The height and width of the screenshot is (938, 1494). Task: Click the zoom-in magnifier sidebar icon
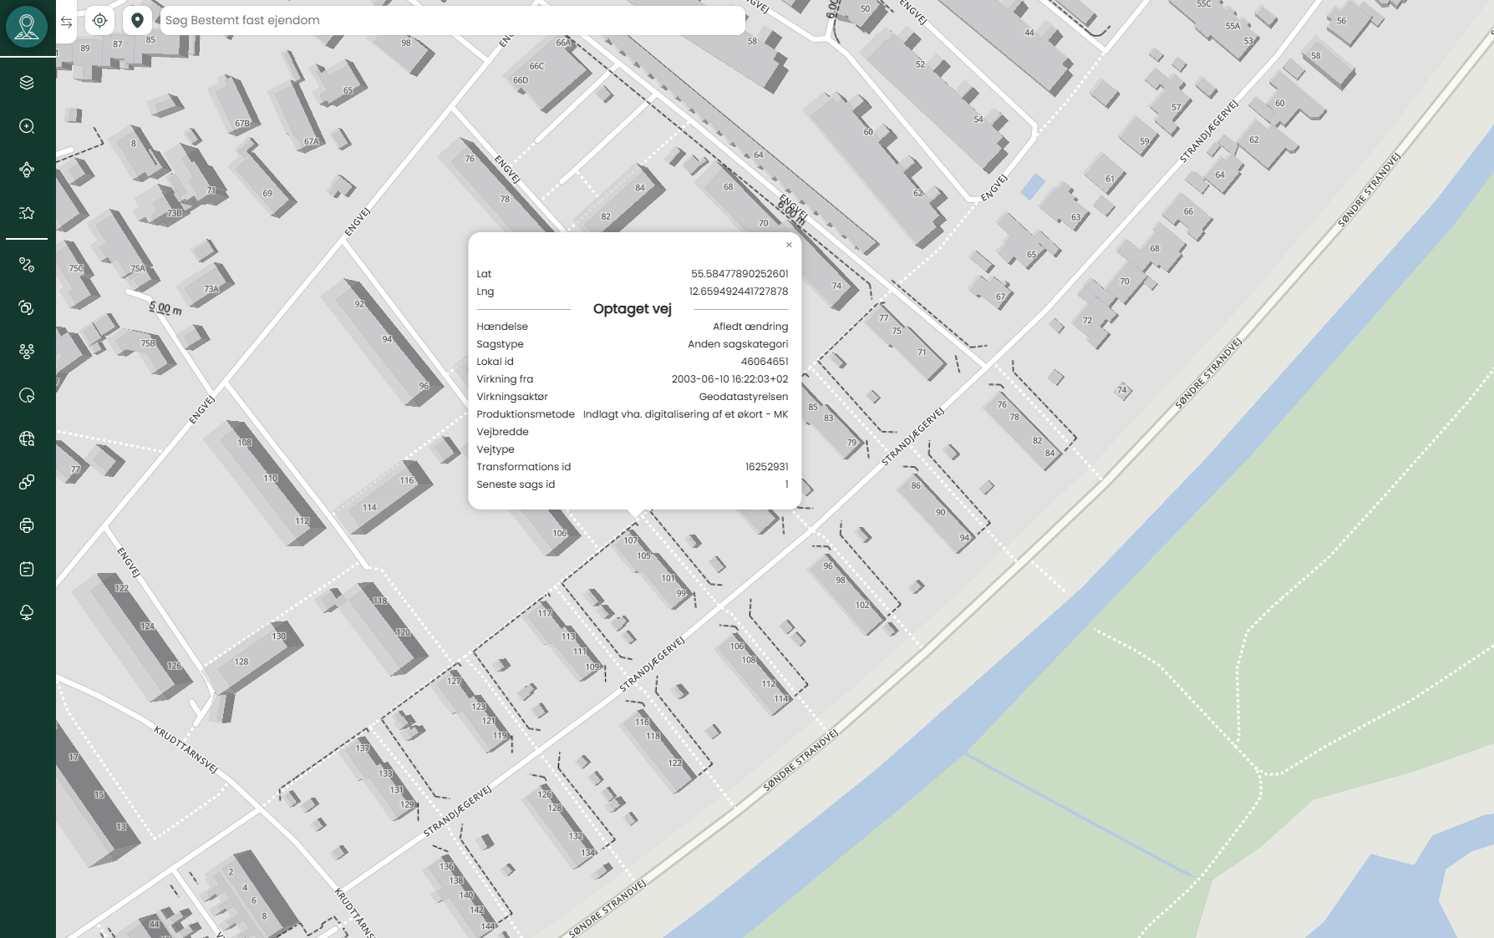click(27, 126)
